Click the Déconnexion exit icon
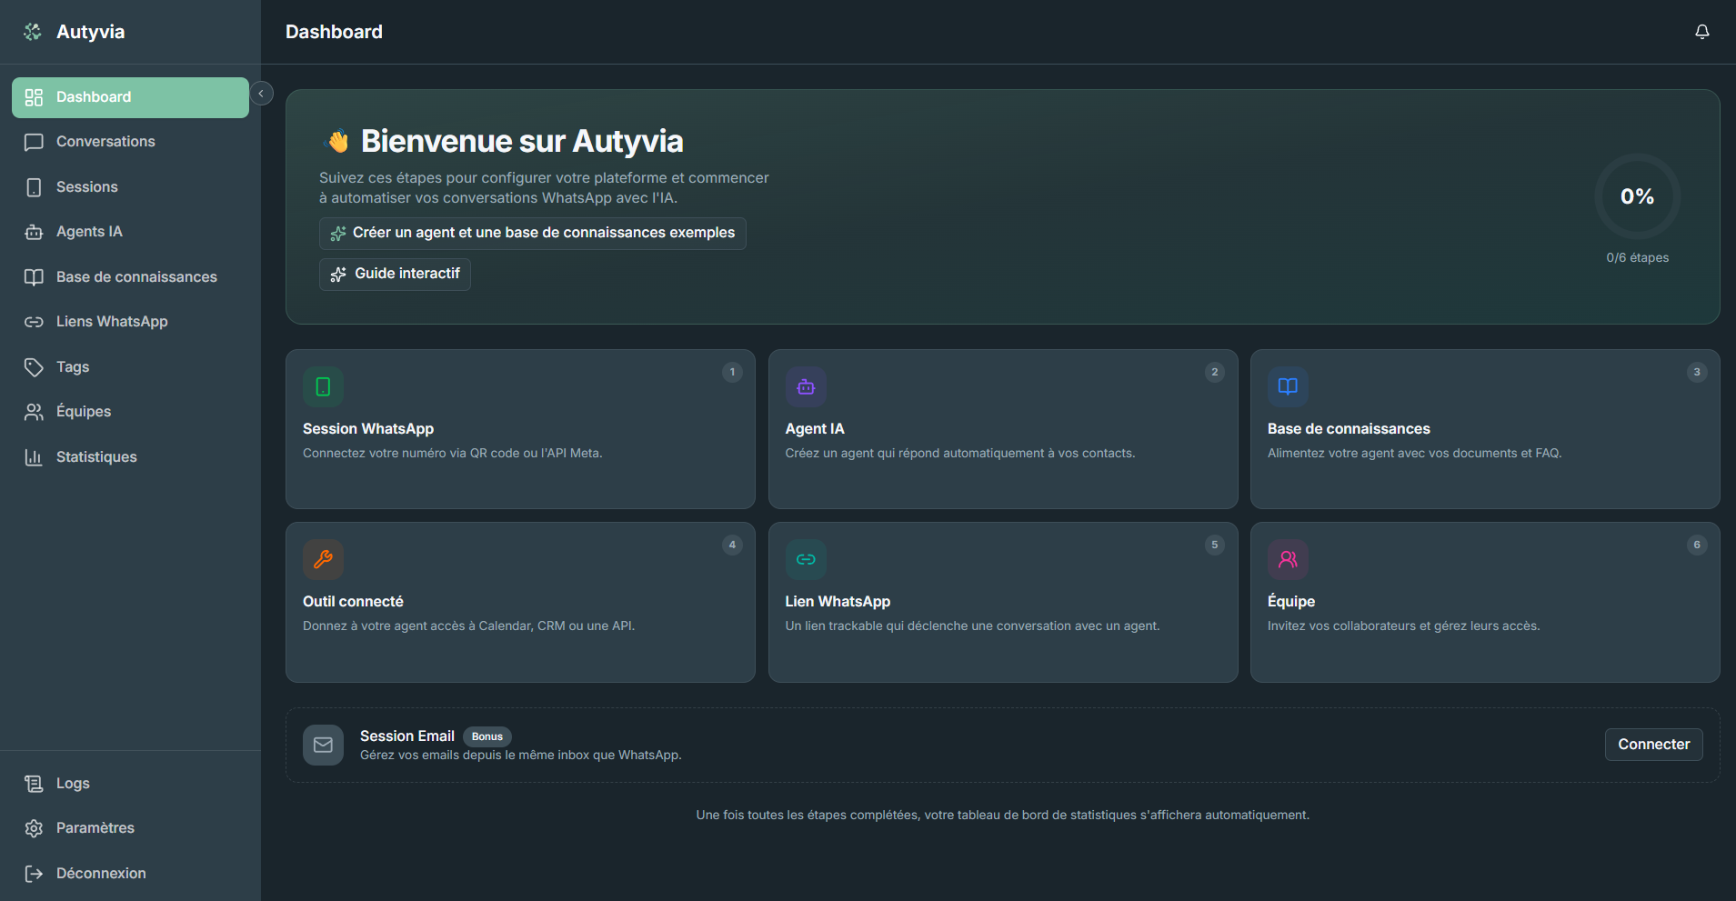 click(34, 874)
